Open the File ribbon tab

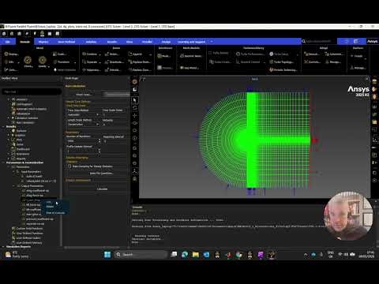[8, 42]
